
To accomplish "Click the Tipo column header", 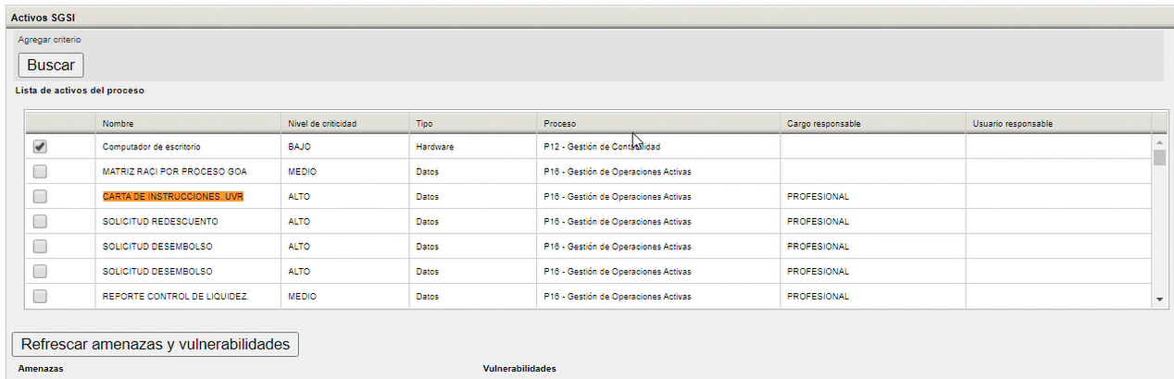I will 473,123.
